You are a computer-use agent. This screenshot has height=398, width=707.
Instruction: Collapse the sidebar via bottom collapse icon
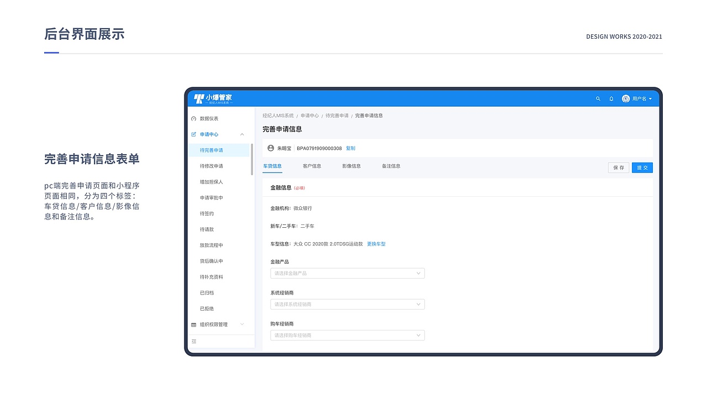pos(194,342)
